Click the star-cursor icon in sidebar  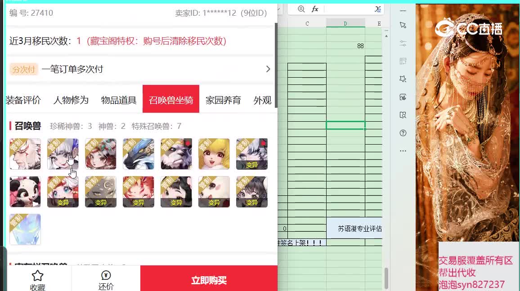tap(403, 79)
